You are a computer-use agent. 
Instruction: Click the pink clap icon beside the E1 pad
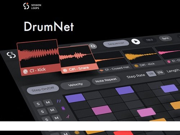pyautogui.click(x=169, y=62)
